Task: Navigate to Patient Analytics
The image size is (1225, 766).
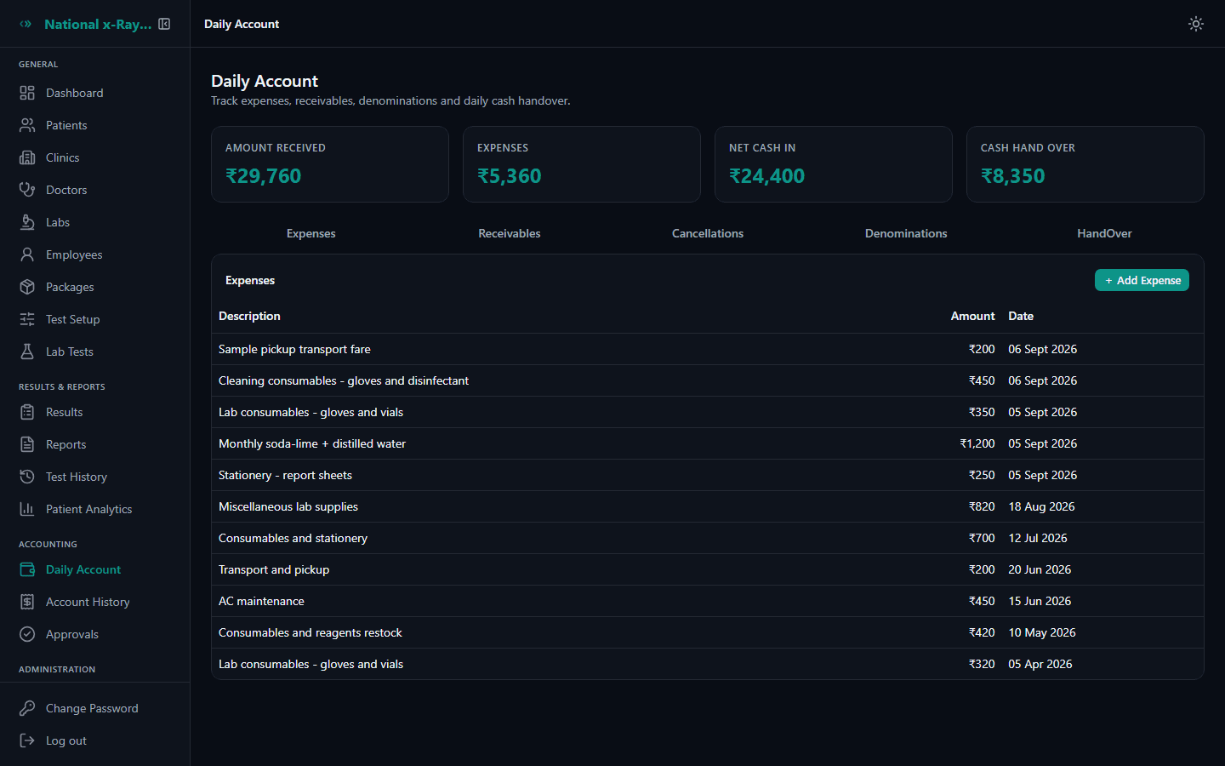Action: [94, 509]
